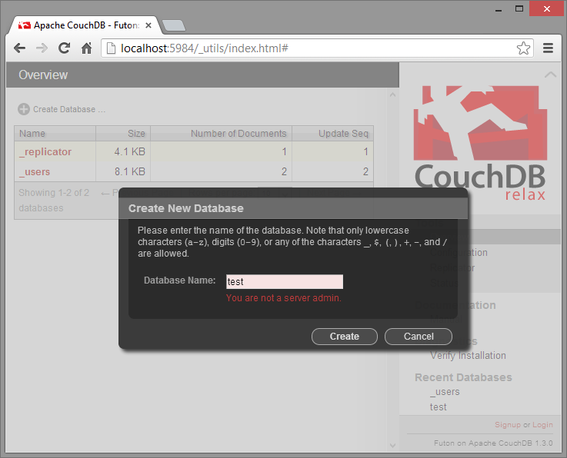Click the browser Back arrow
This screenshot has width=567, height=458.
pyautogui.click(x=19, y=48)
